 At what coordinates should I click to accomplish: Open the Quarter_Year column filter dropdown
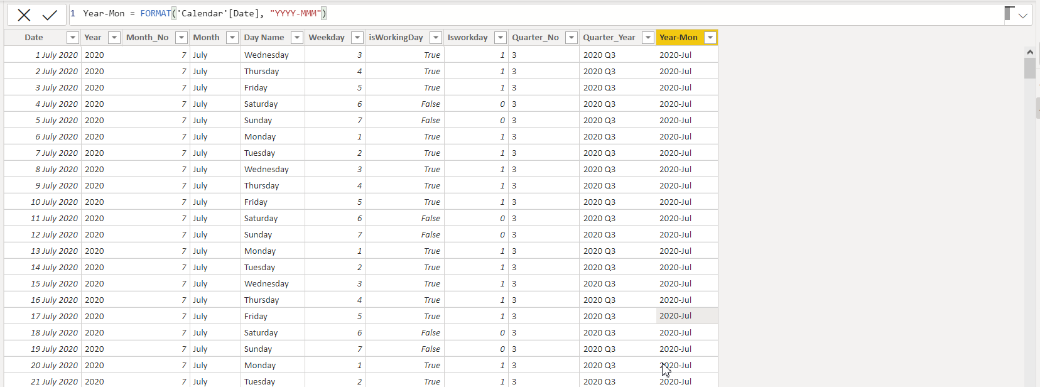click(x=648, y=38)
